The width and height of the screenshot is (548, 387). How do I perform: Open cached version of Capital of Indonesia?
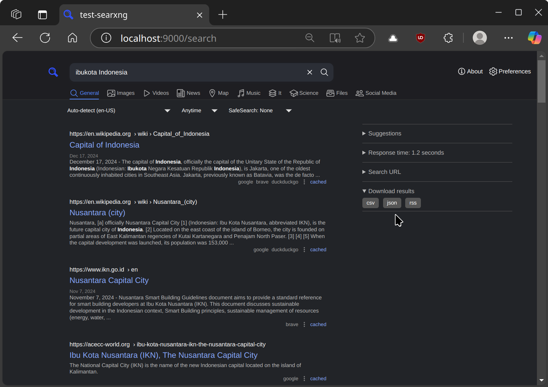click(318, 182)
